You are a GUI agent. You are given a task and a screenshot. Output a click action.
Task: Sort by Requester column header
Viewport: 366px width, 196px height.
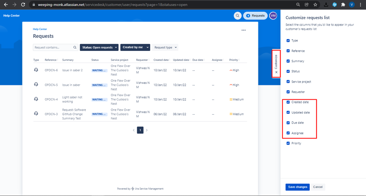pos(143,60)
